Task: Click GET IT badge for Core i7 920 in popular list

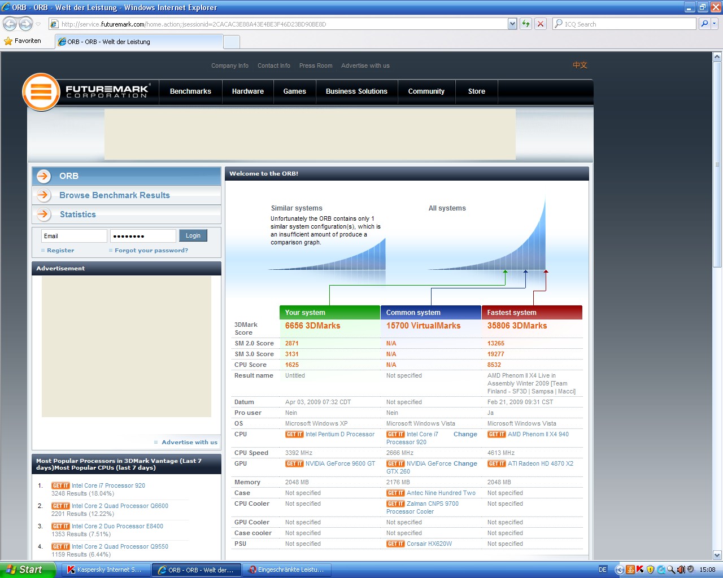Action: pos(60,486)
